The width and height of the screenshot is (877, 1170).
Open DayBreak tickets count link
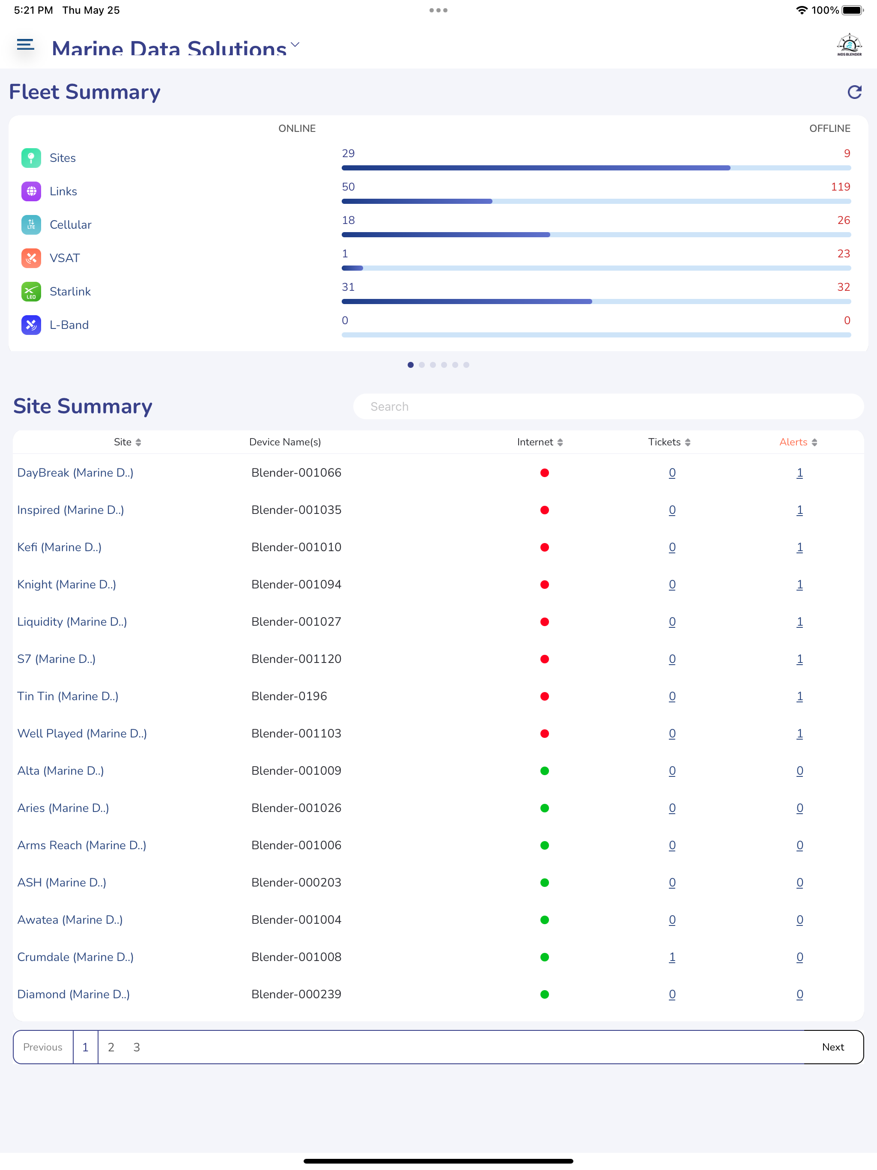click(672, 472)
